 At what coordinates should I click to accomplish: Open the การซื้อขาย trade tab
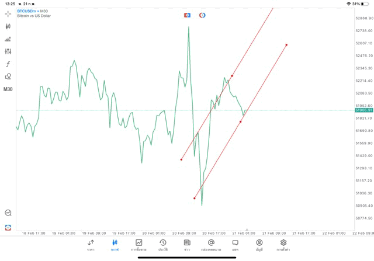(138, 245)
